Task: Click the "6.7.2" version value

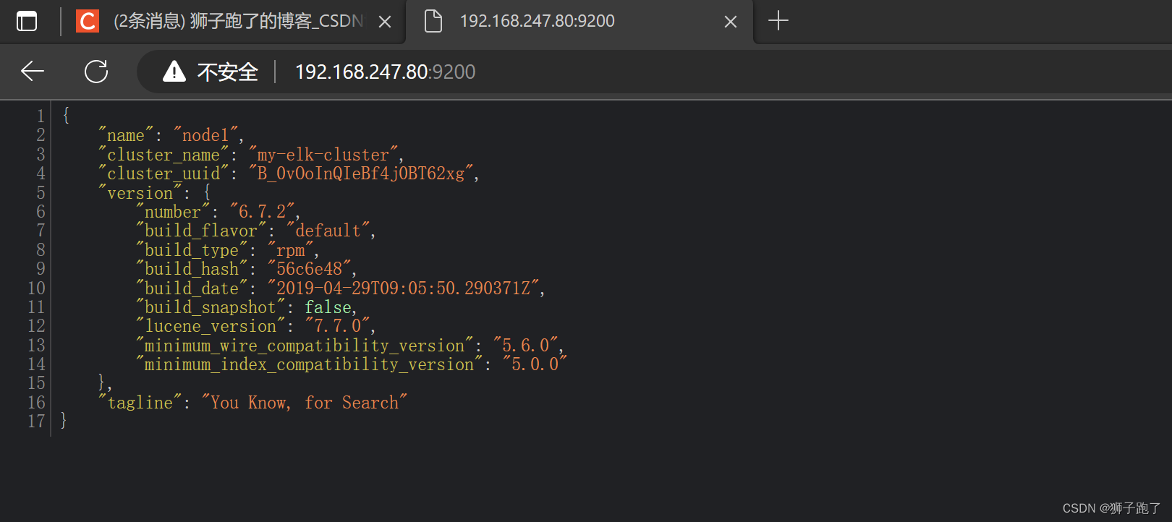Action: tap(263, 212)
